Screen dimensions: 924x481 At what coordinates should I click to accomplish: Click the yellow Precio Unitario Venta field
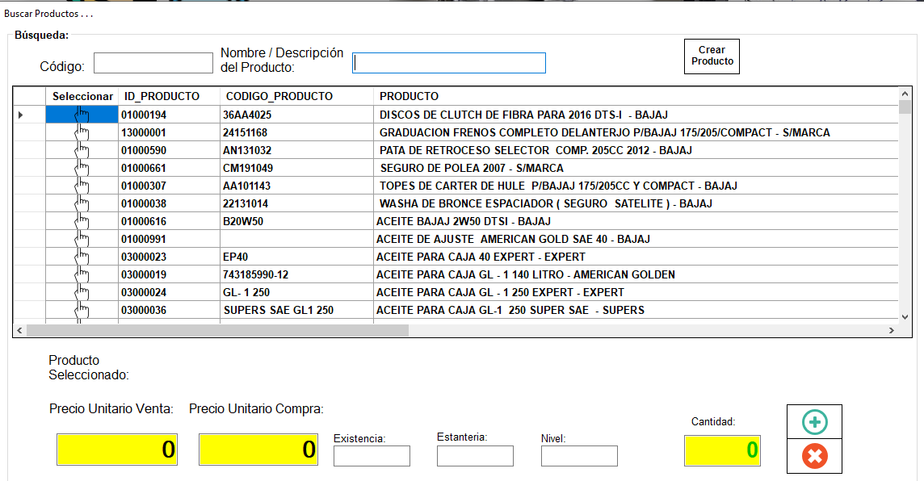click(117, 450)
